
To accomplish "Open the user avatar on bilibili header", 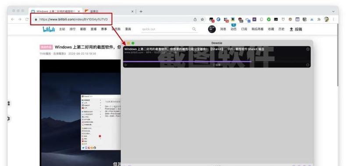I will pyautogui.click(x=212, y=29).
